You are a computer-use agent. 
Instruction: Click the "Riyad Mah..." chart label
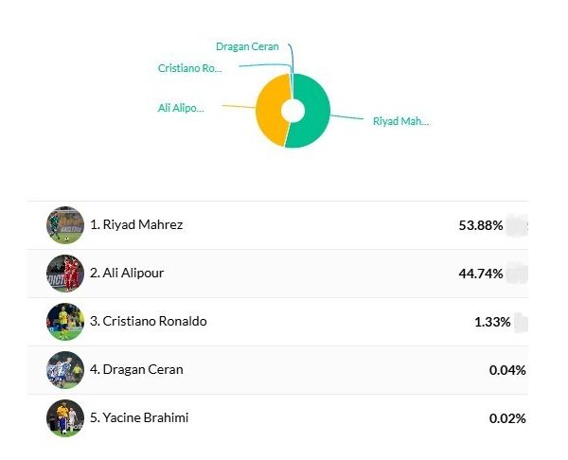(x=400, y=121)
